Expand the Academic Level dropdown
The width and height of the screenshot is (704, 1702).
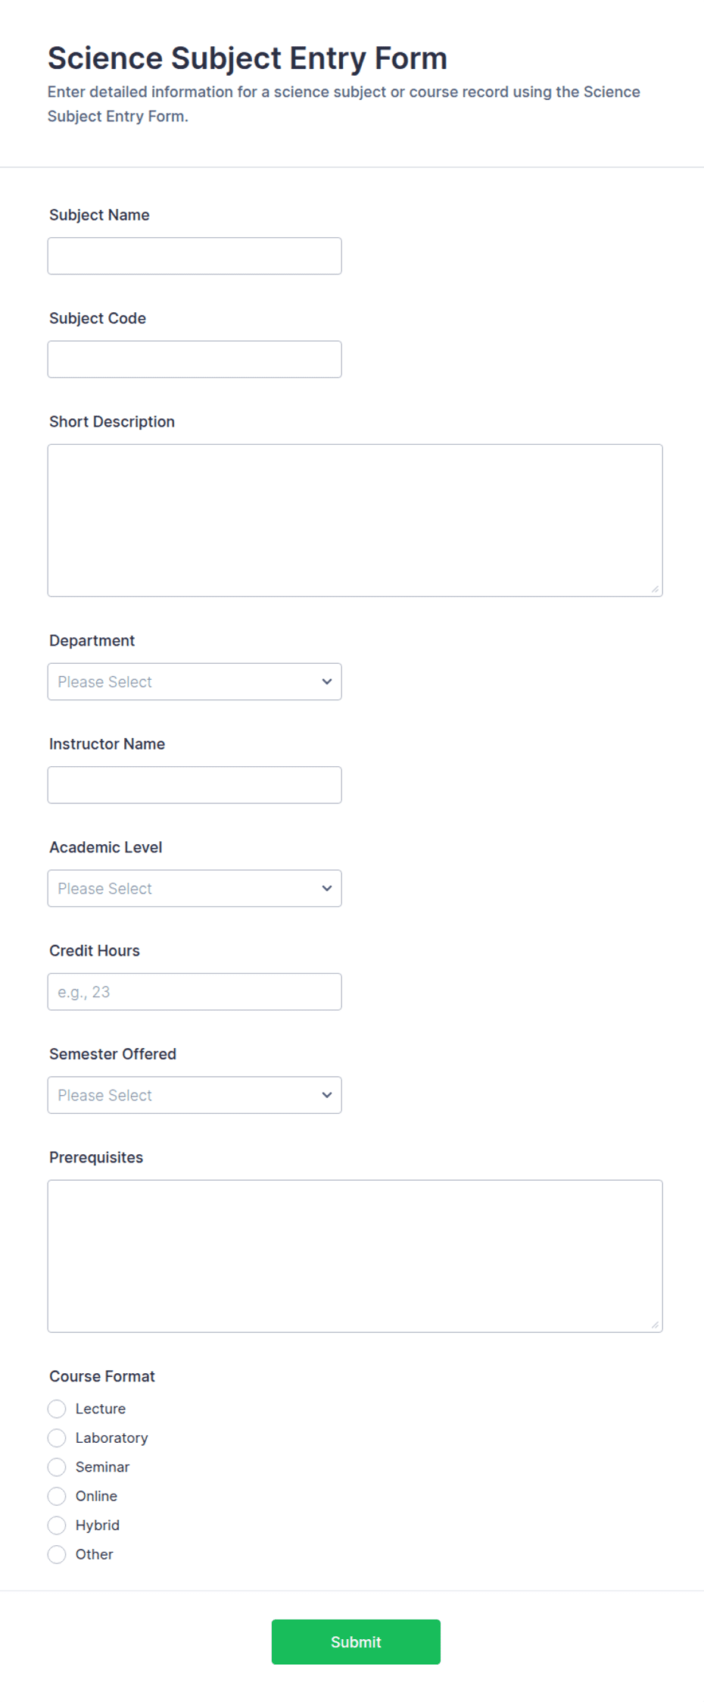[x=195, y=888]
